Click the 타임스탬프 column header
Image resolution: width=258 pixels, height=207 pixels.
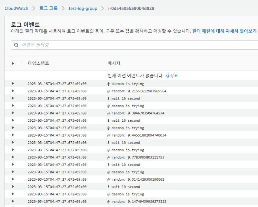tap(38, 63)
